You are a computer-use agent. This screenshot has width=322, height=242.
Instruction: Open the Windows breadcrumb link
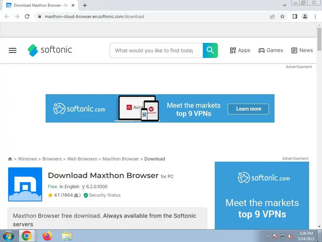pos(28,159)
